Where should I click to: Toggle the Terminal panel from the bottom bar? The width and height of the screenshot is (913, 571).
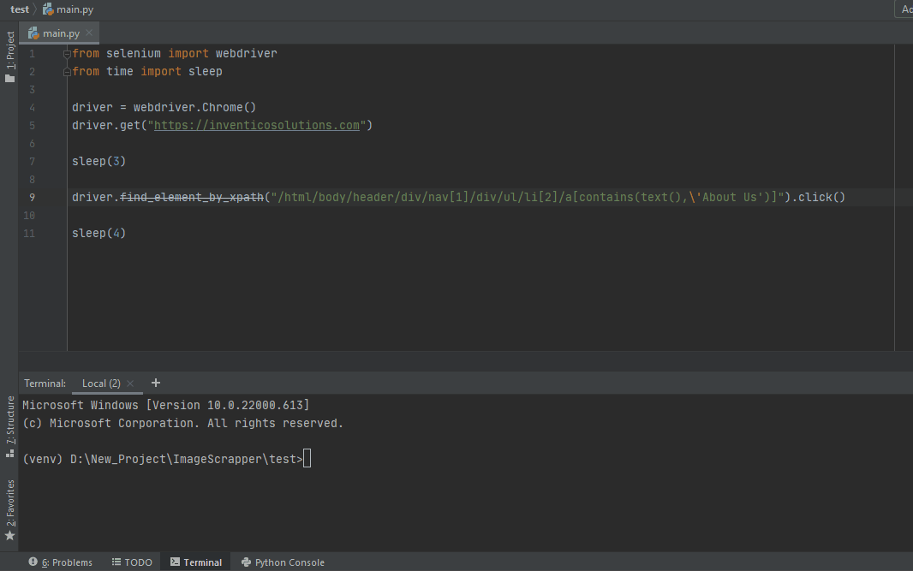click(x=196, y=562)
